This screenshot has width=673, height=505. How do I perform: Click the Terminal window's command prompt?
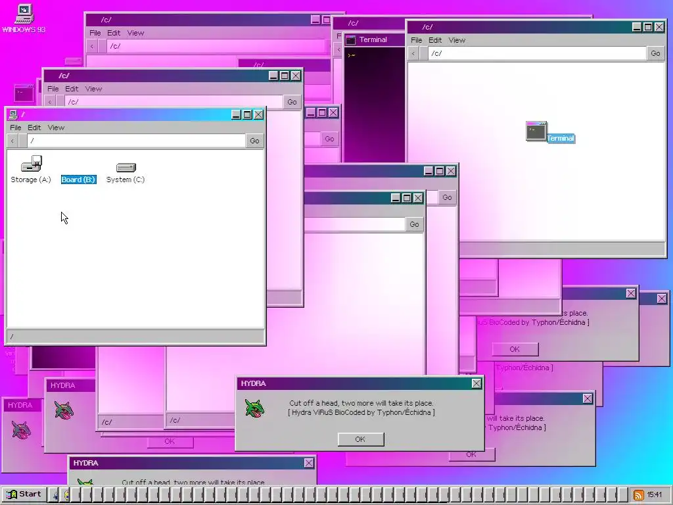click(352, 55)
